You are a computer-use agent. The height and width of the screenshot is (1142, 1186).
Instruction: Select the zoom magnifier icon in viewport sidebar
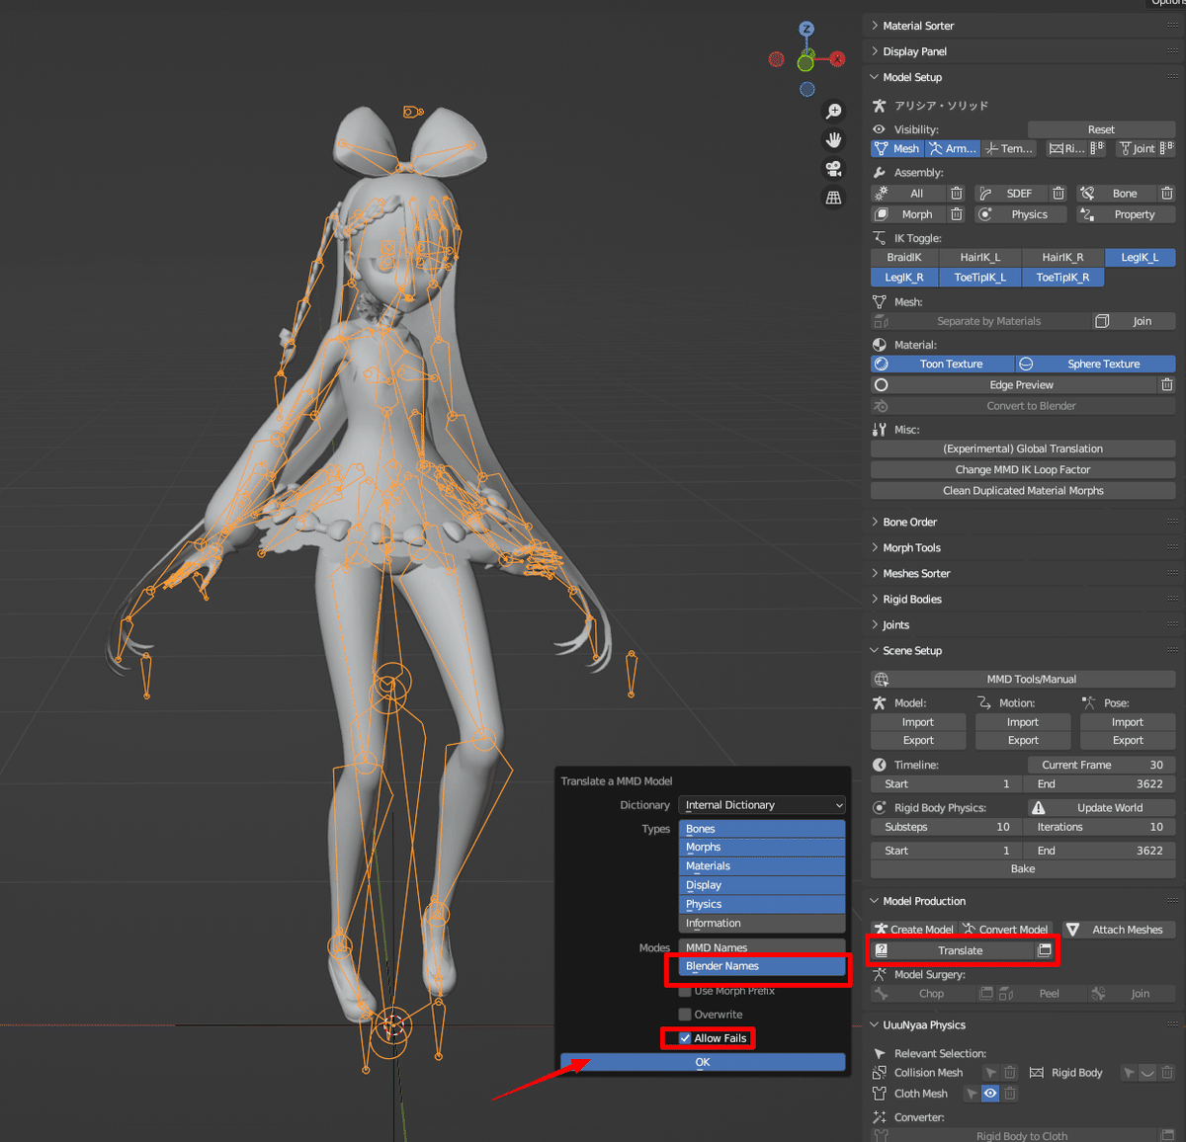click(834, 111)
